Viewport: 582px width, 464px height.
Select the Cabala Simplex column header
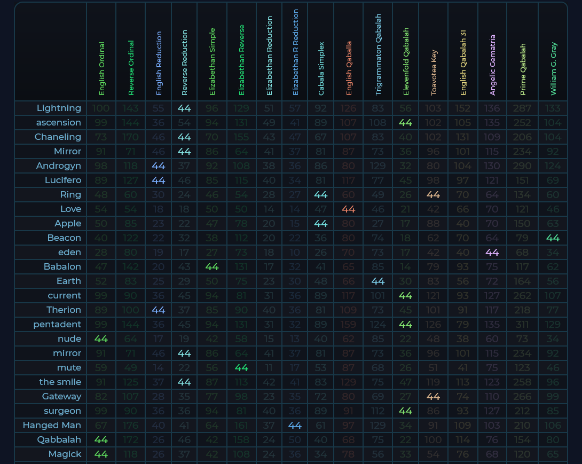coord(321,68)
